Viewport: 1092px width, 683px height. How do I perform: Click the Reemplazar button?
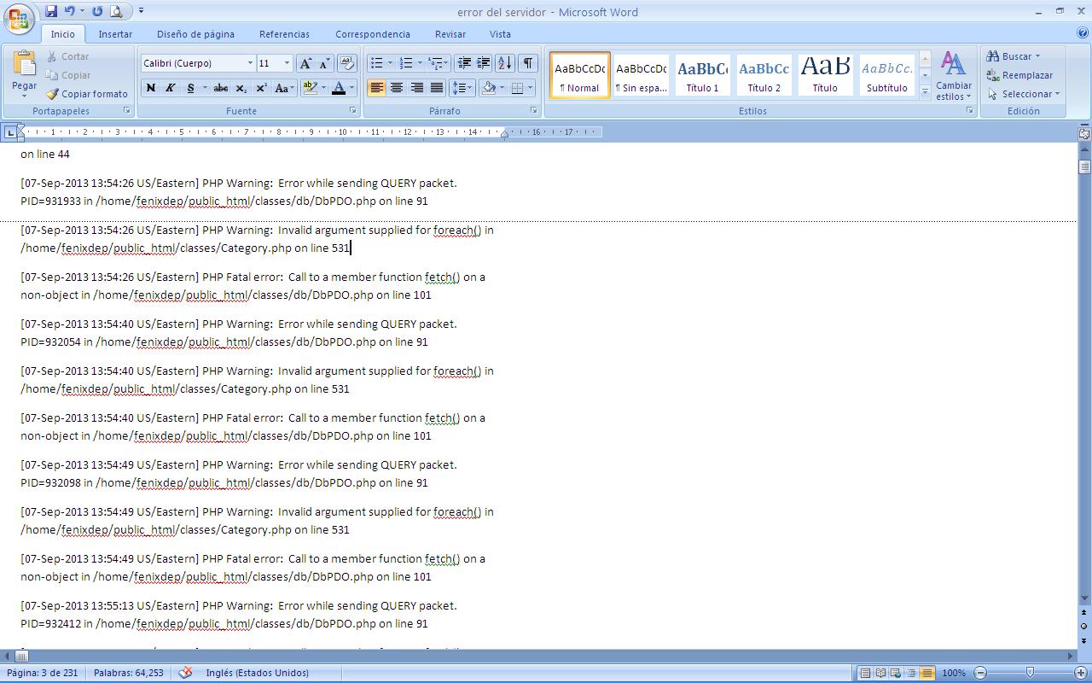pos(1020,75)
